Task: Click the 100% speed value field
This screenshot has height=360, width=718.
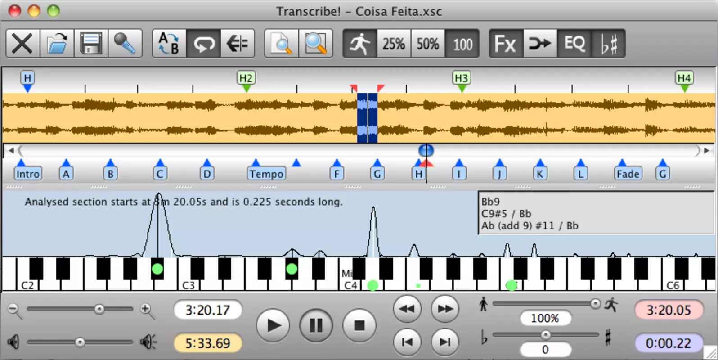Action: 545,318
